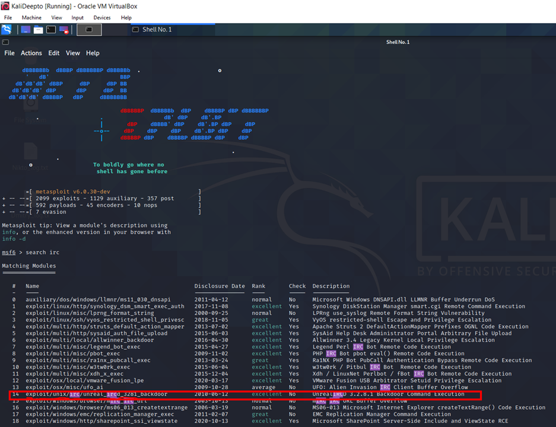Click 'exploit/multi/misc/xdh_x_exec' module name

pyautogui.click(x=74, y=374)
